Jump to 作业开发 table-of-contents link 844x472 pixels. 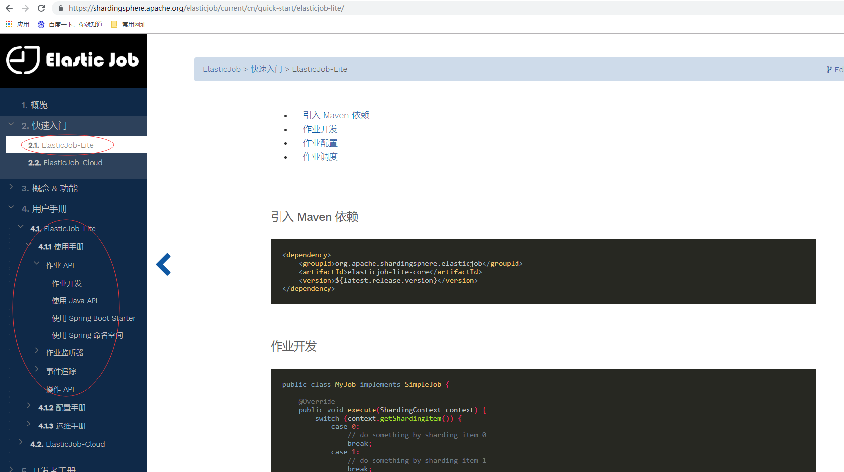321,129
